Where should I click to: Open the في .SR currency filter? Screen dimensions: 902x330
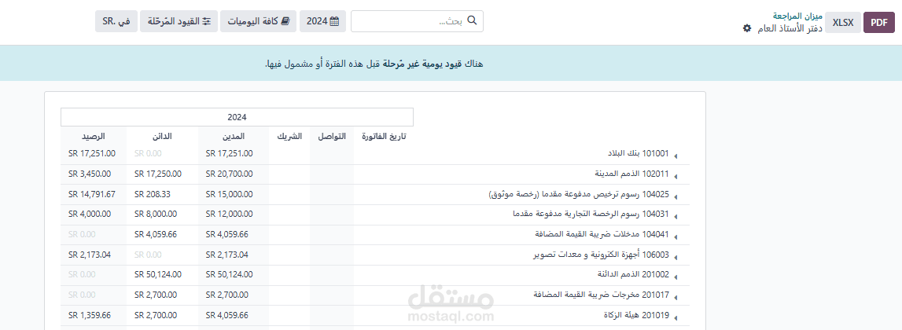[116, 21]
